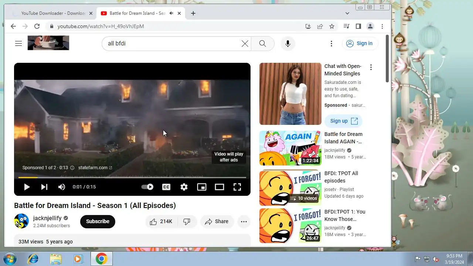Toggle closed captions CC
Image resolution: width=473 pixels, height=266 pixels.
[166, 187]
